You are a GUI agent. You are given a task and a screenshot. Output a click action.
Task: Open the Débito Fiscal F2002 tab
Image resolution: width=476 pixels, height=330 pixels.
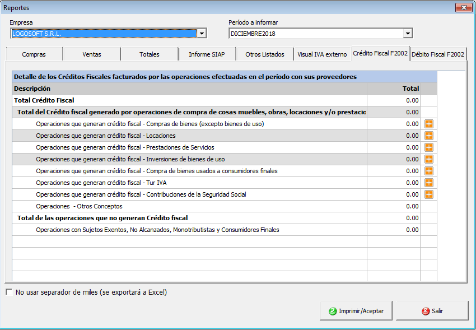(x=438, y=54)
